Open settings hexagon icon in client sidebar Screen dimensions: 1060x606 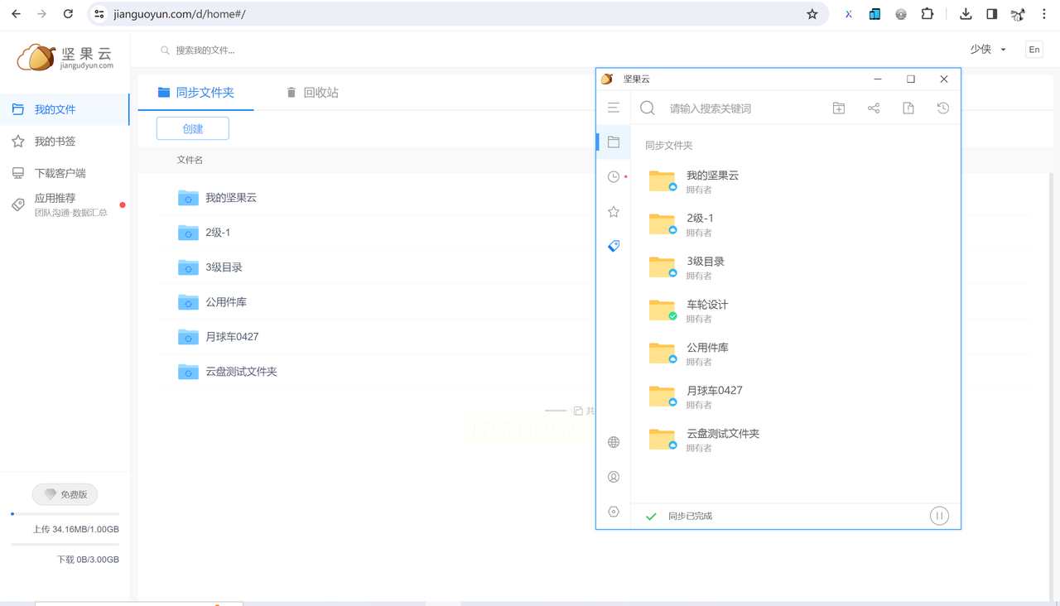[614, 512]
